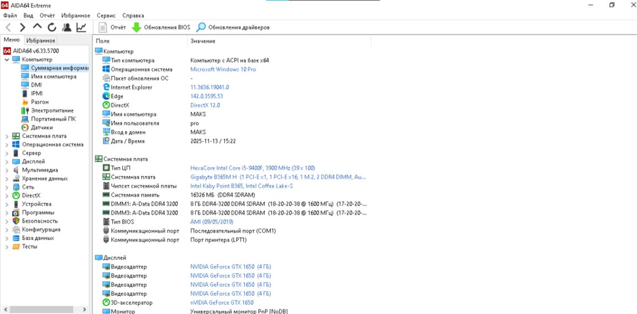Click Обновления BIOS green arrow button
Image resolution: width=637 pixels, height=314 pixels.
point(161,27)
